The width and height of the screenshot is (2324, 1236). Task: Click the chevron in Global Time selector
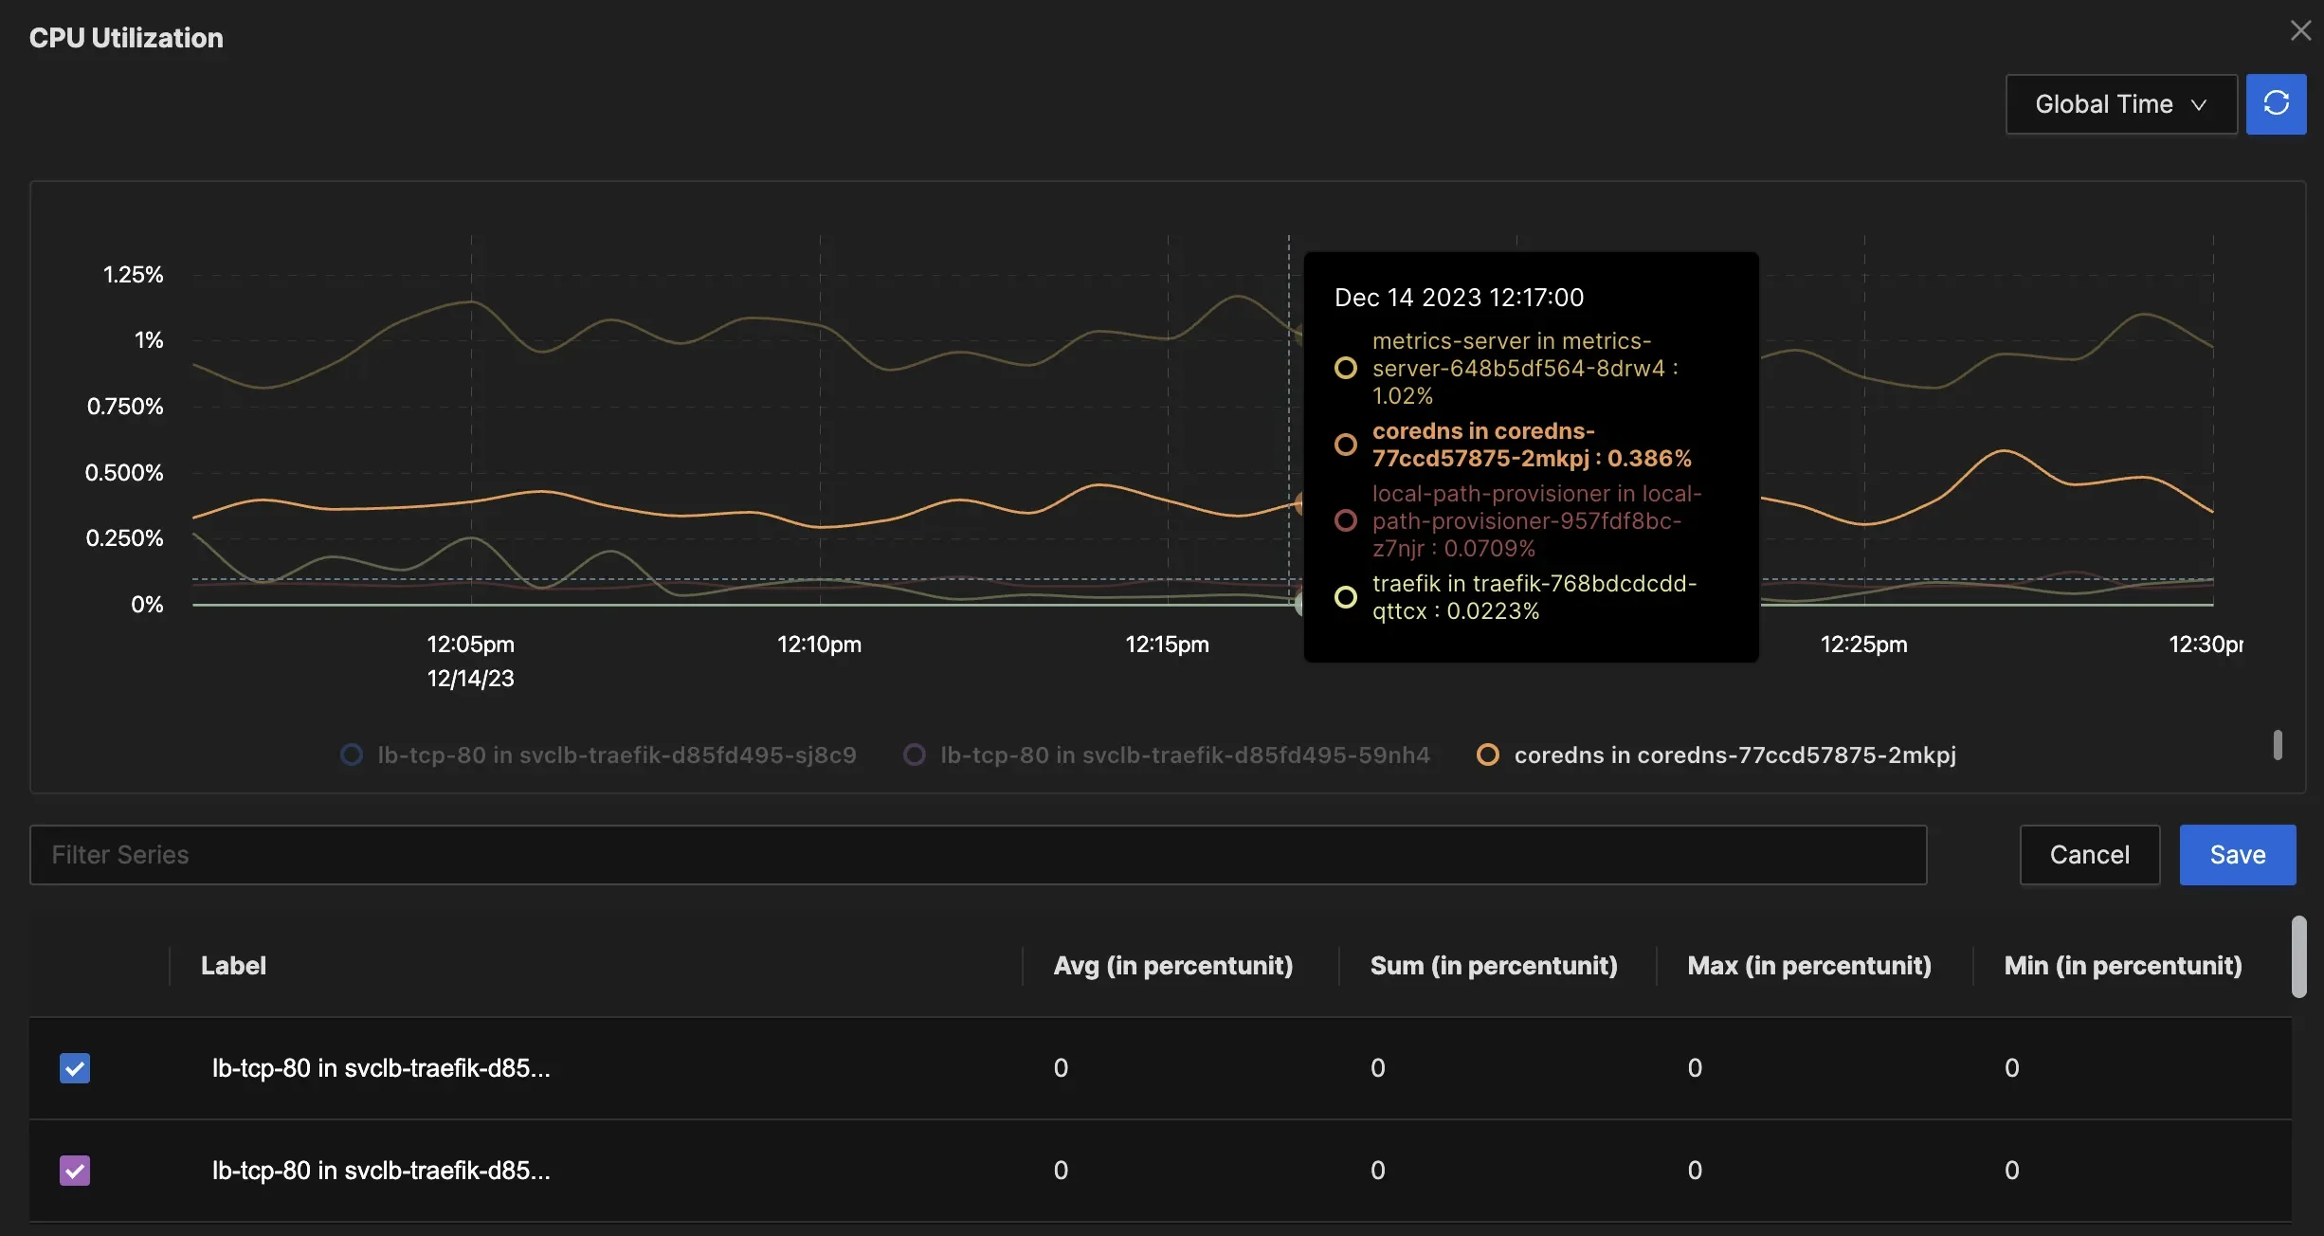click(x=2199, y=105)
